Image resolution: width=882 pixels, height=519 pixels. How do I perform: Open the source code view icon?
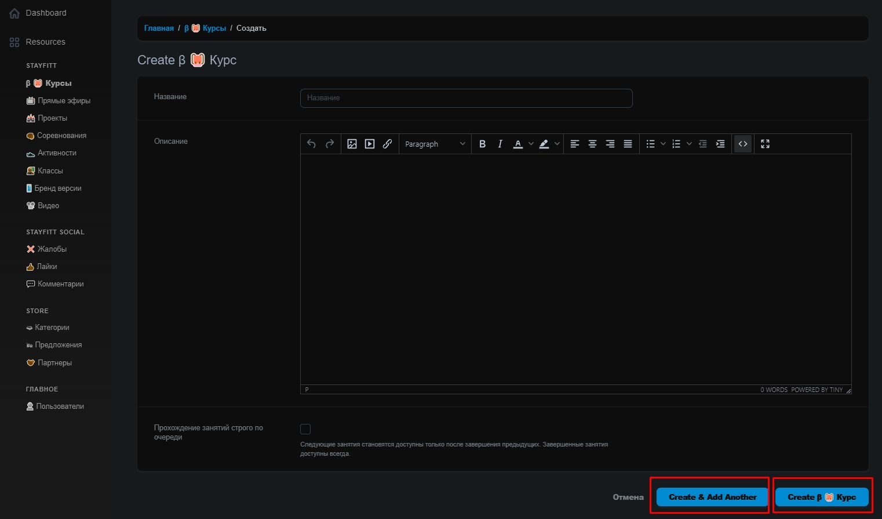743,144
